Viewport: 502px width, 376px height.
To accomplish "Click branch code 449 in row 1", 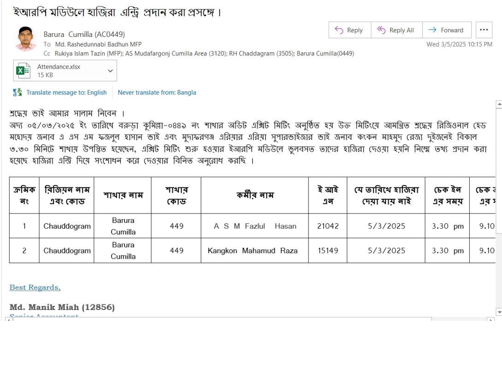I will coord(177,226).
